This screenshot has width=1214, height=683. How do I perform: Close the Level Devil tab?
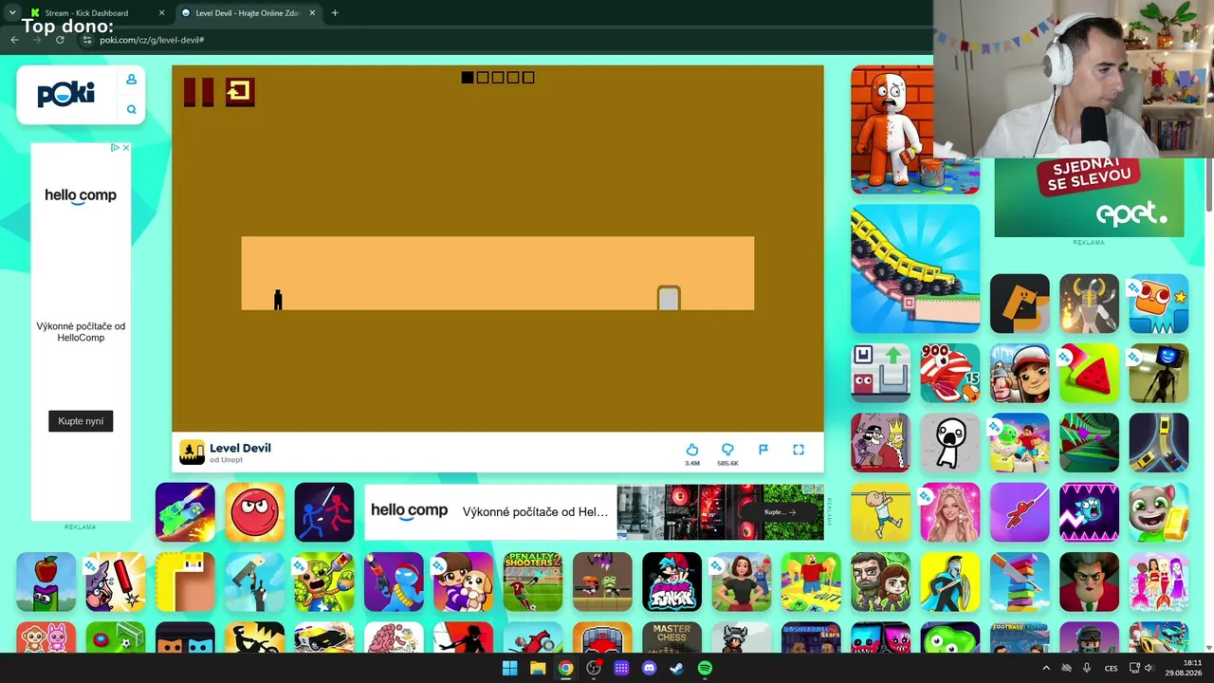pyautogui.click(x=312, y=13)
